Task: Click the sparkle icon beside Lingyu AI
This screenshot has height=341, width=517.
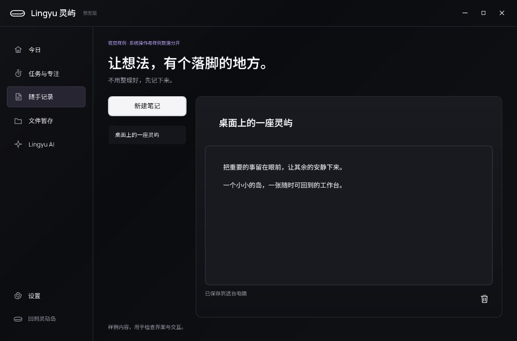Action: coord(18,144)
